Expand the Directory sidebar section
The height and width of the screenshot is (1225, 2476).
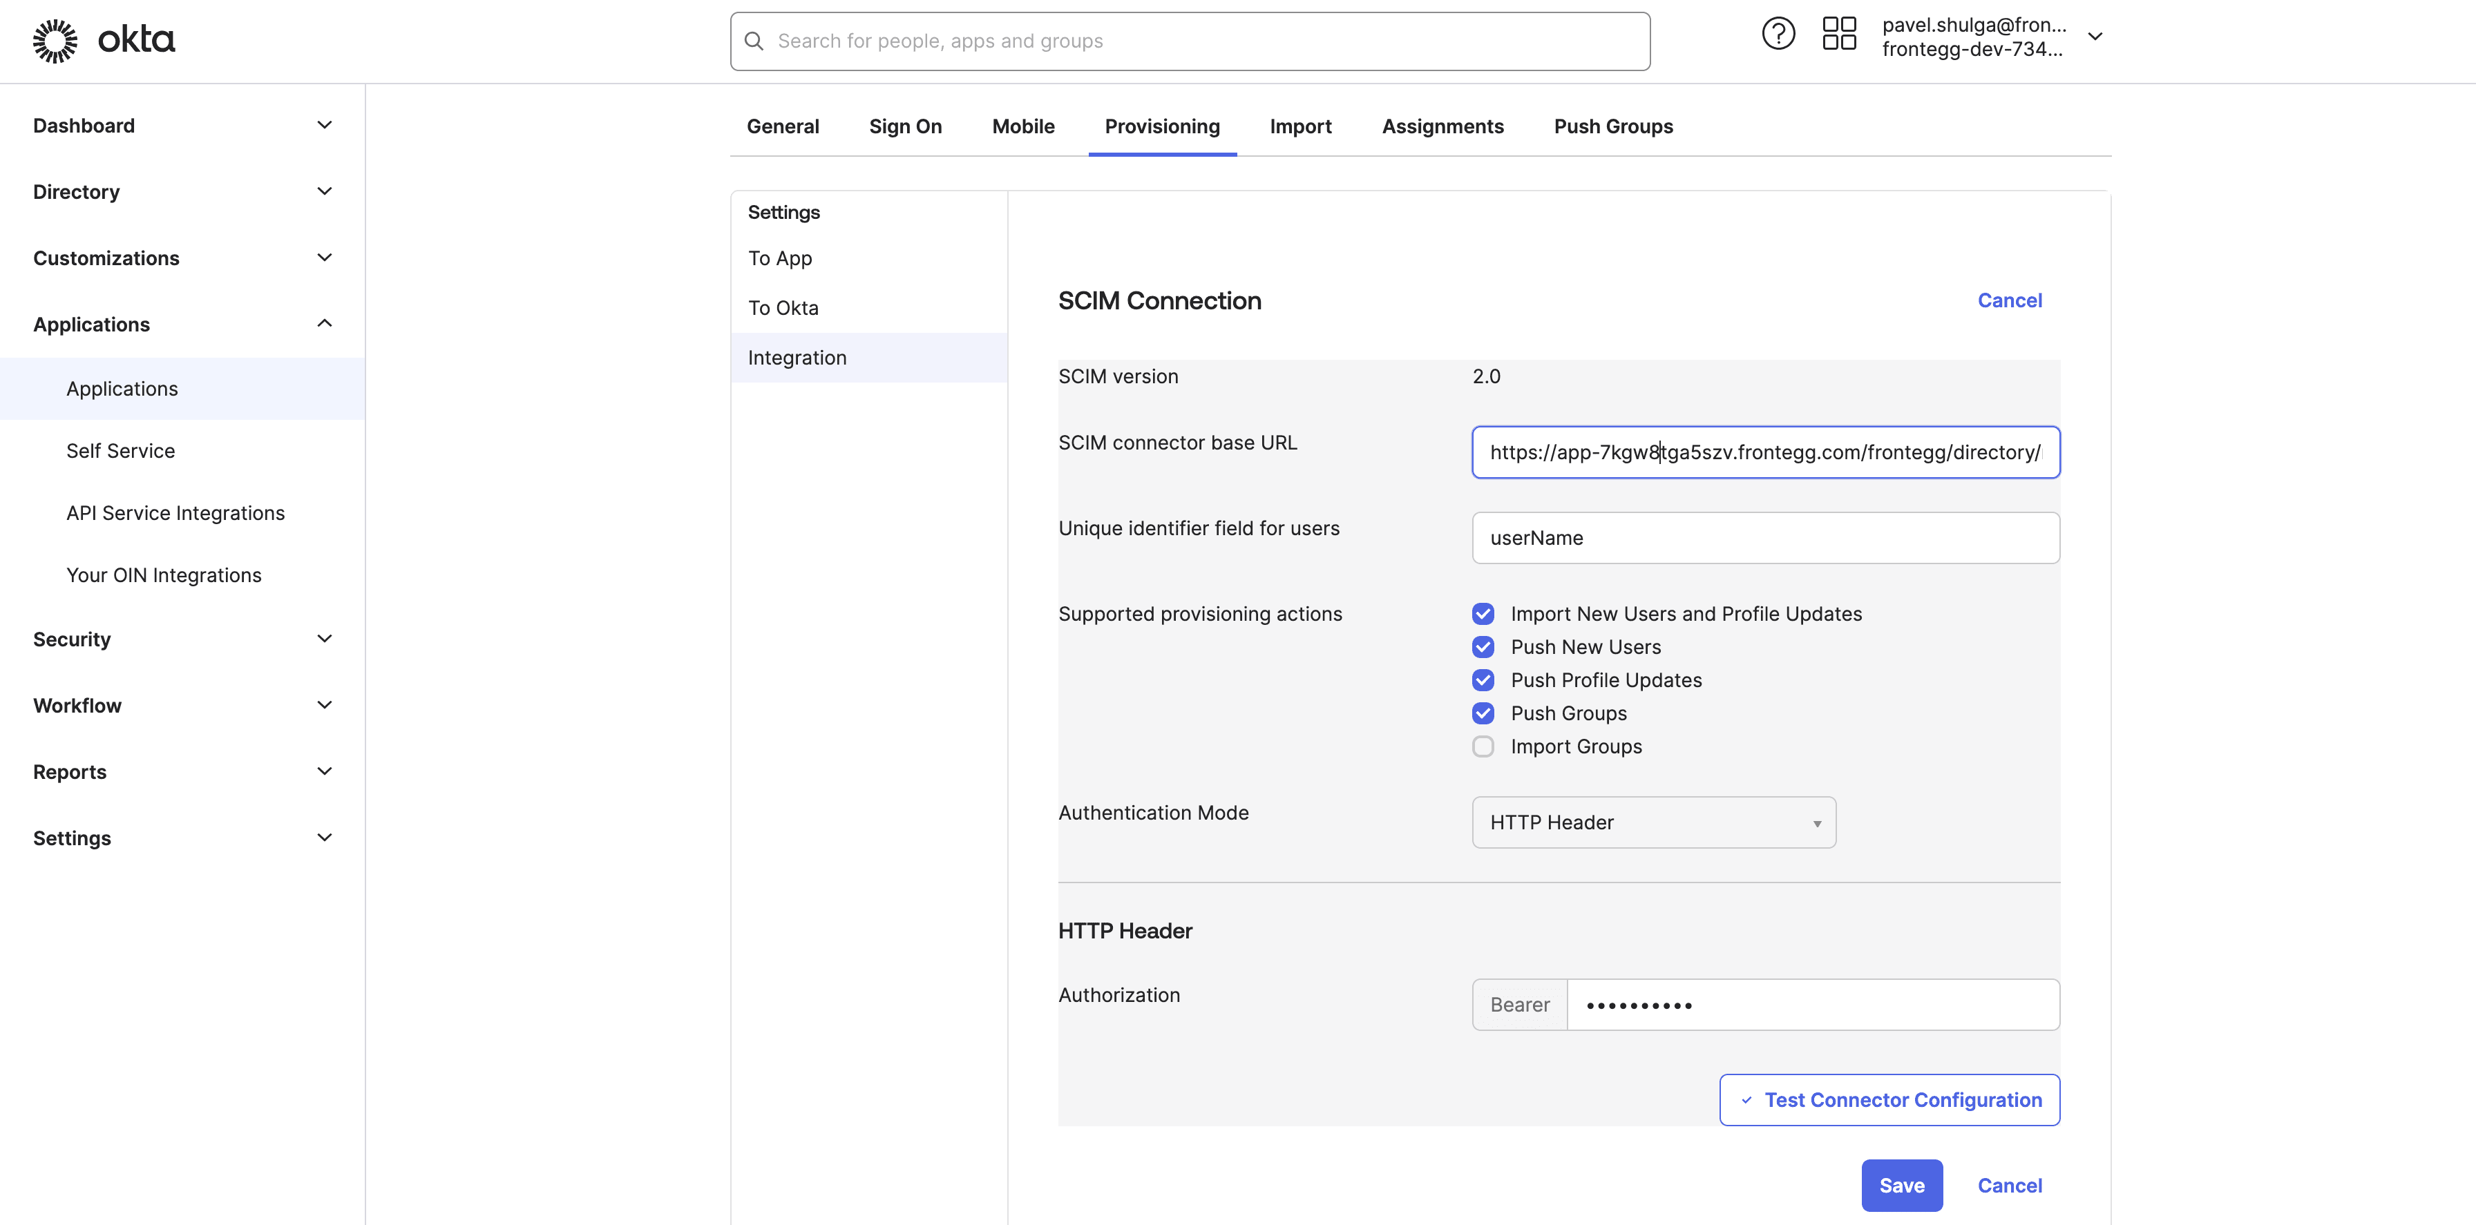pos(182,192)
